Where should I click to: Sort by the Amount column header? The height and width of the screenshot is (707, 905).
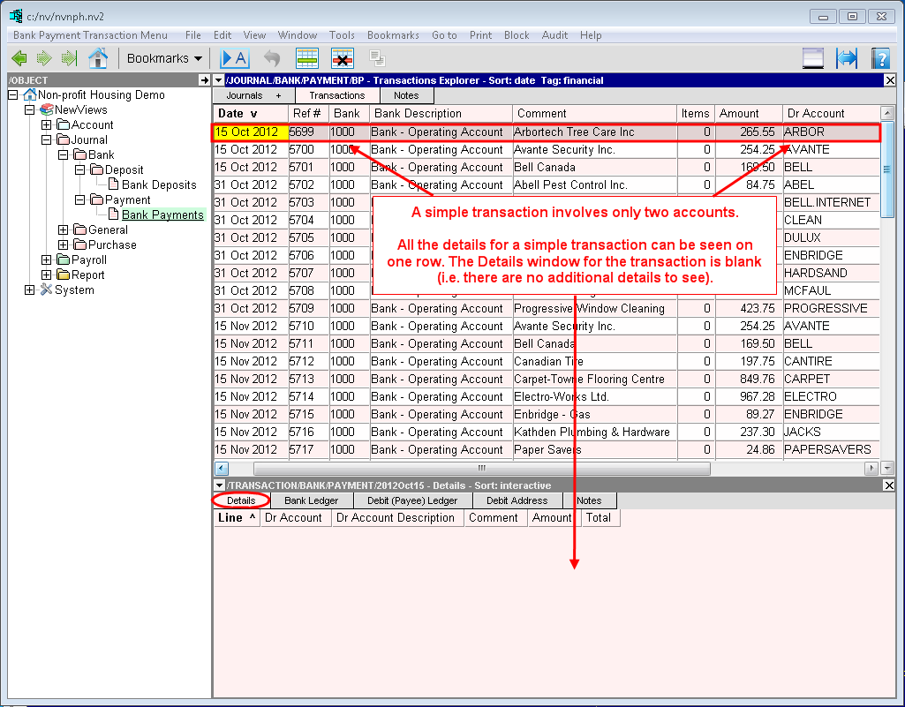(x=739, y=114)
